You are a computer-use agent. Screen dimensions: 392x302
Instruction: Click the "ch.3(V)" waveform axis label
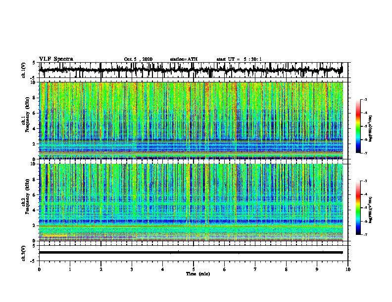click(x=24, y=254)
